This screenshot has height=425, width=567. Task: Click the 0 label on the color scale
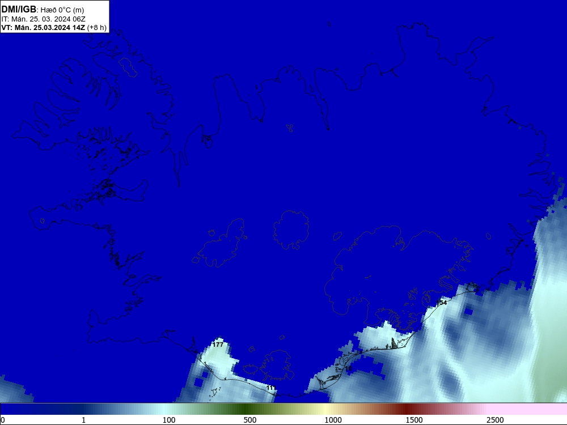tap(3, 420)
